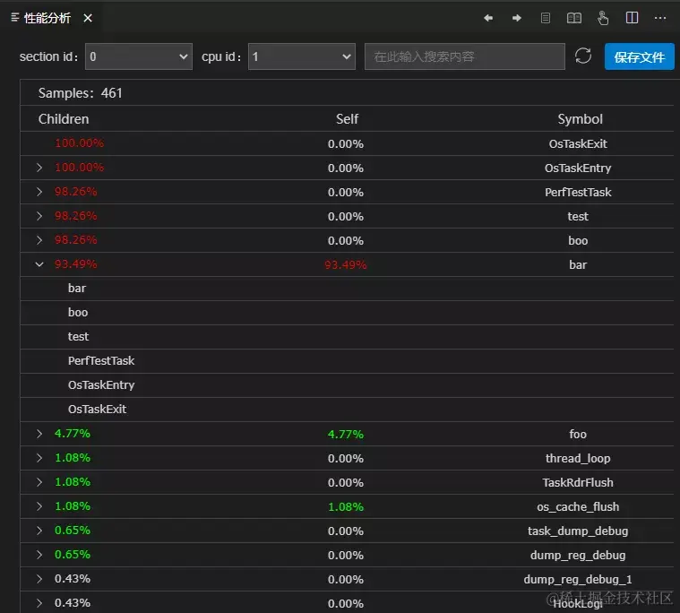Select the PerfTestTask symbol cell
This screenshot has height=613, width=680.
[x=578, y=192]
